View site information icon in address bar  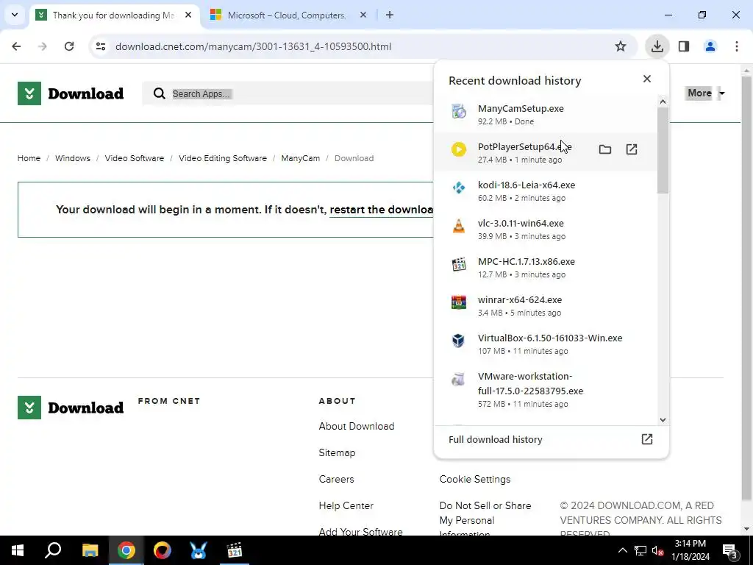(101, 46)
